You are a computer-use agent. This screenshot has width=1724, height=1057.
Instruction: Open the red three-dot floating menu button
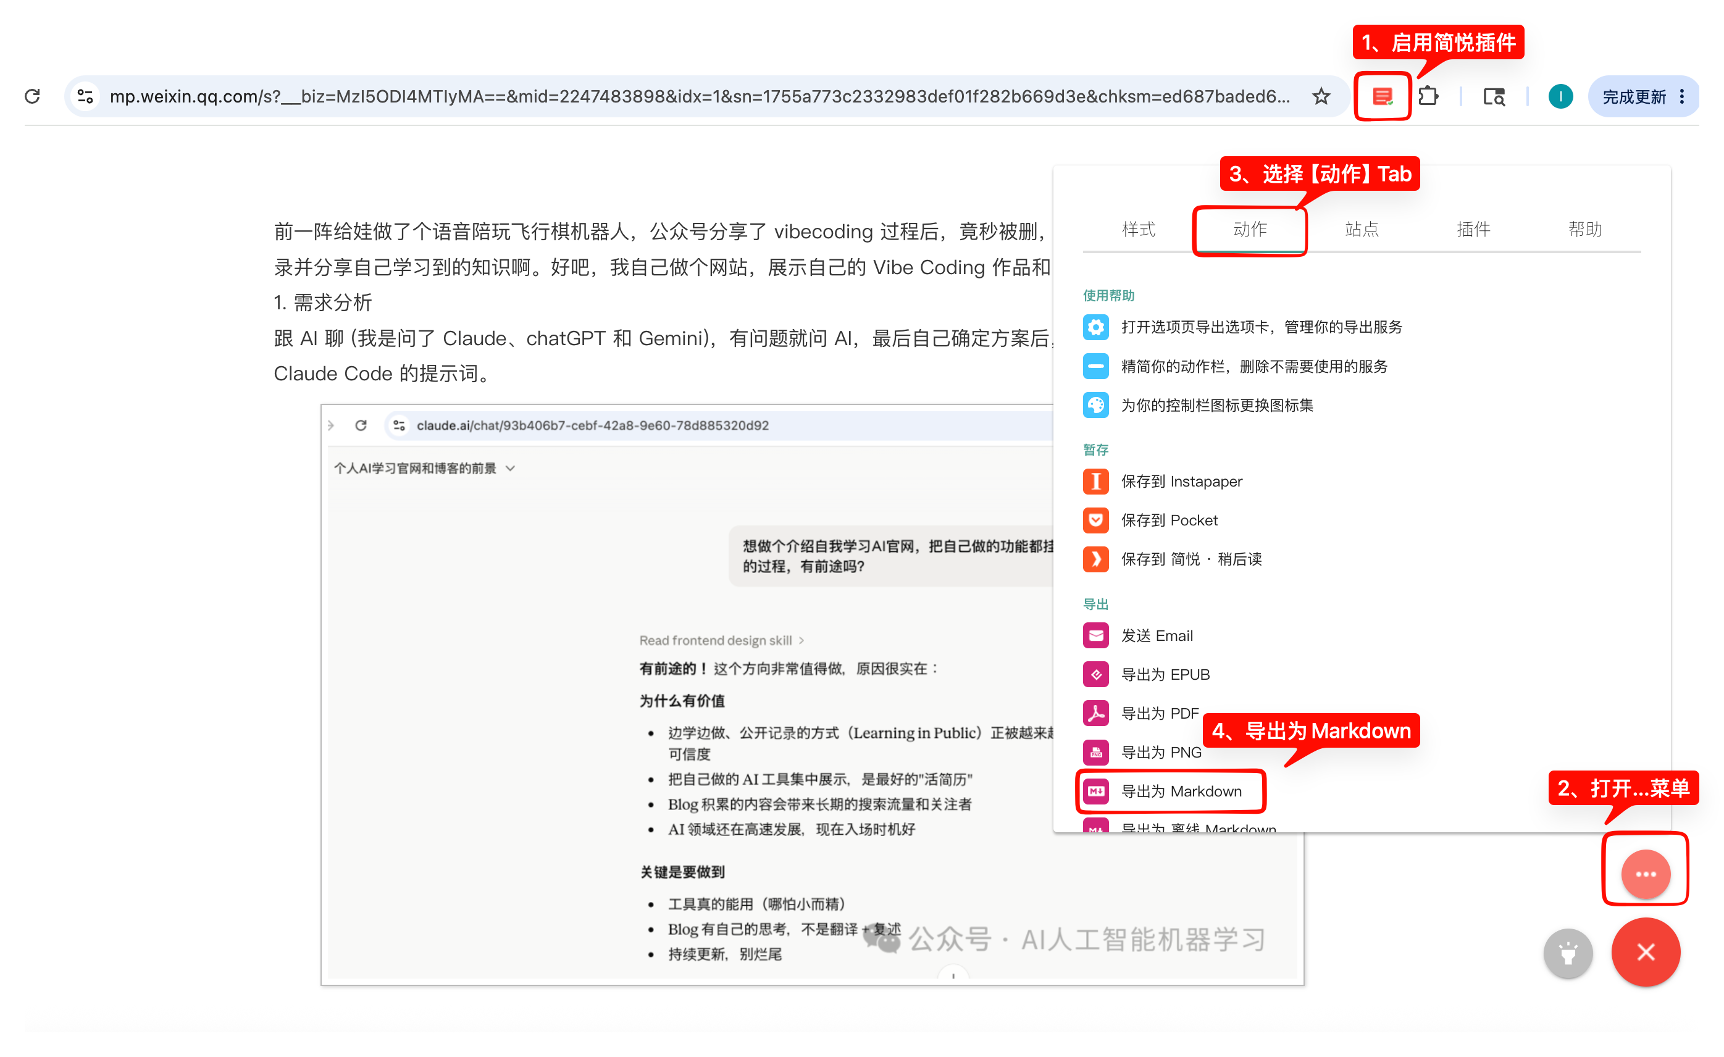(x=1646, y=874)
